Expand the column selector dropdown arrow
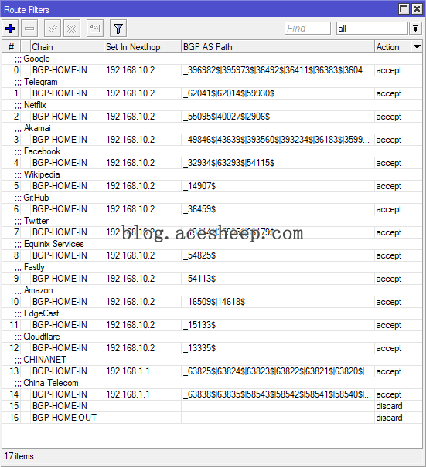The image size is (426, 467). (417, 47)
